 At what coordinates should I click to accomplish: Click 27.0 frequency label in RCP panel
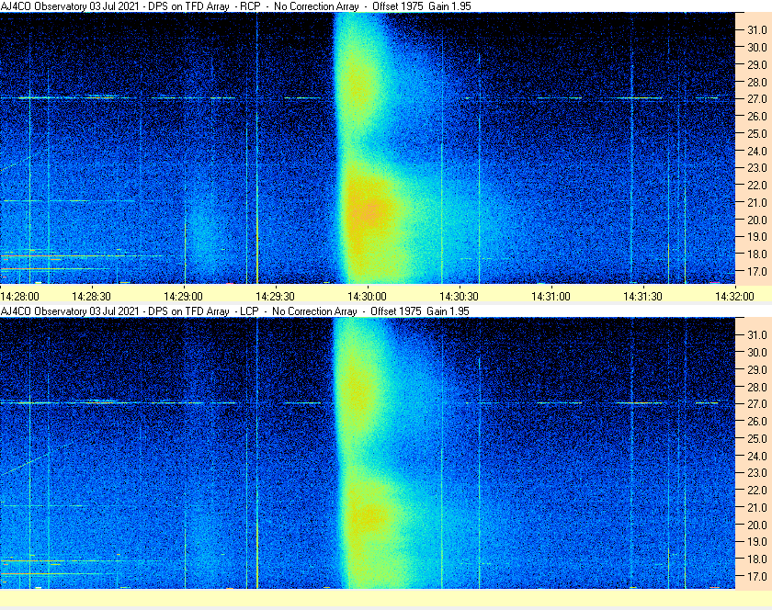pyautogui.click(x=757, y=99)
